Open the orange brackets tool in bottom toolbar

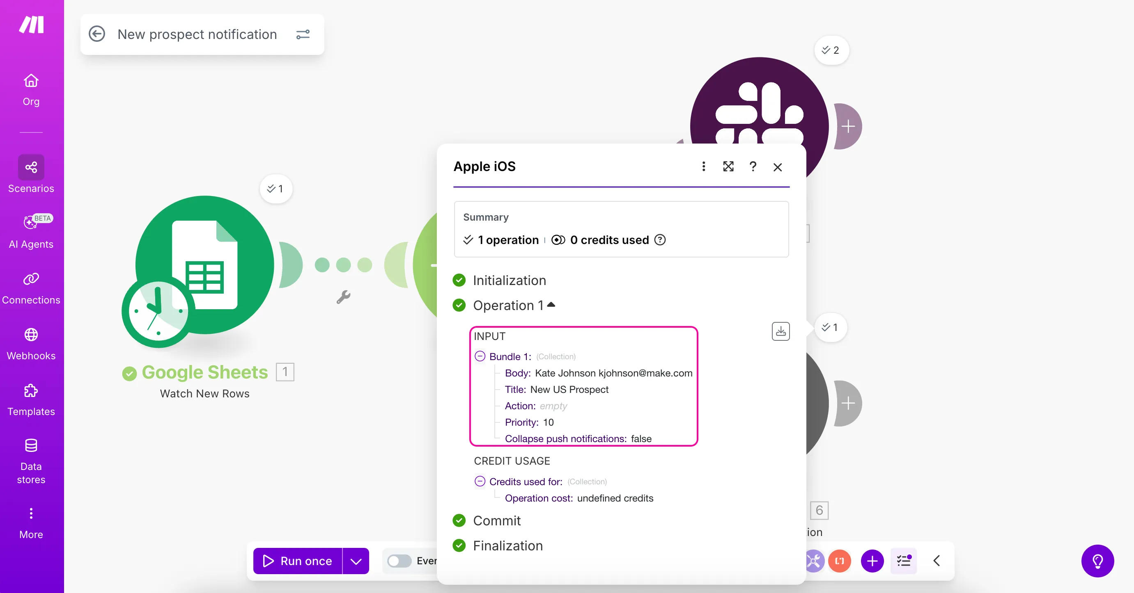(840, 561)
